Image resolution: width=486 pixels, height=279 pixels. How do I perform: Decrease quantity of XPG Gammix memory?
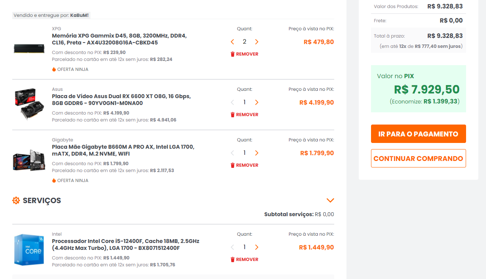click(232, 42)
